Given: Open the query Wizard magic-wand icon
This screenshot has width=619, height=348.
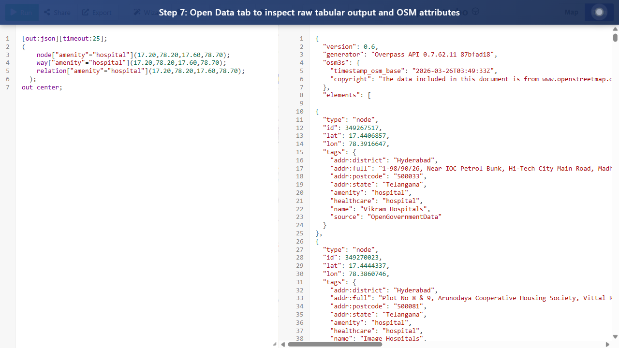Looking at the screenshot, I should pos(138,12).
